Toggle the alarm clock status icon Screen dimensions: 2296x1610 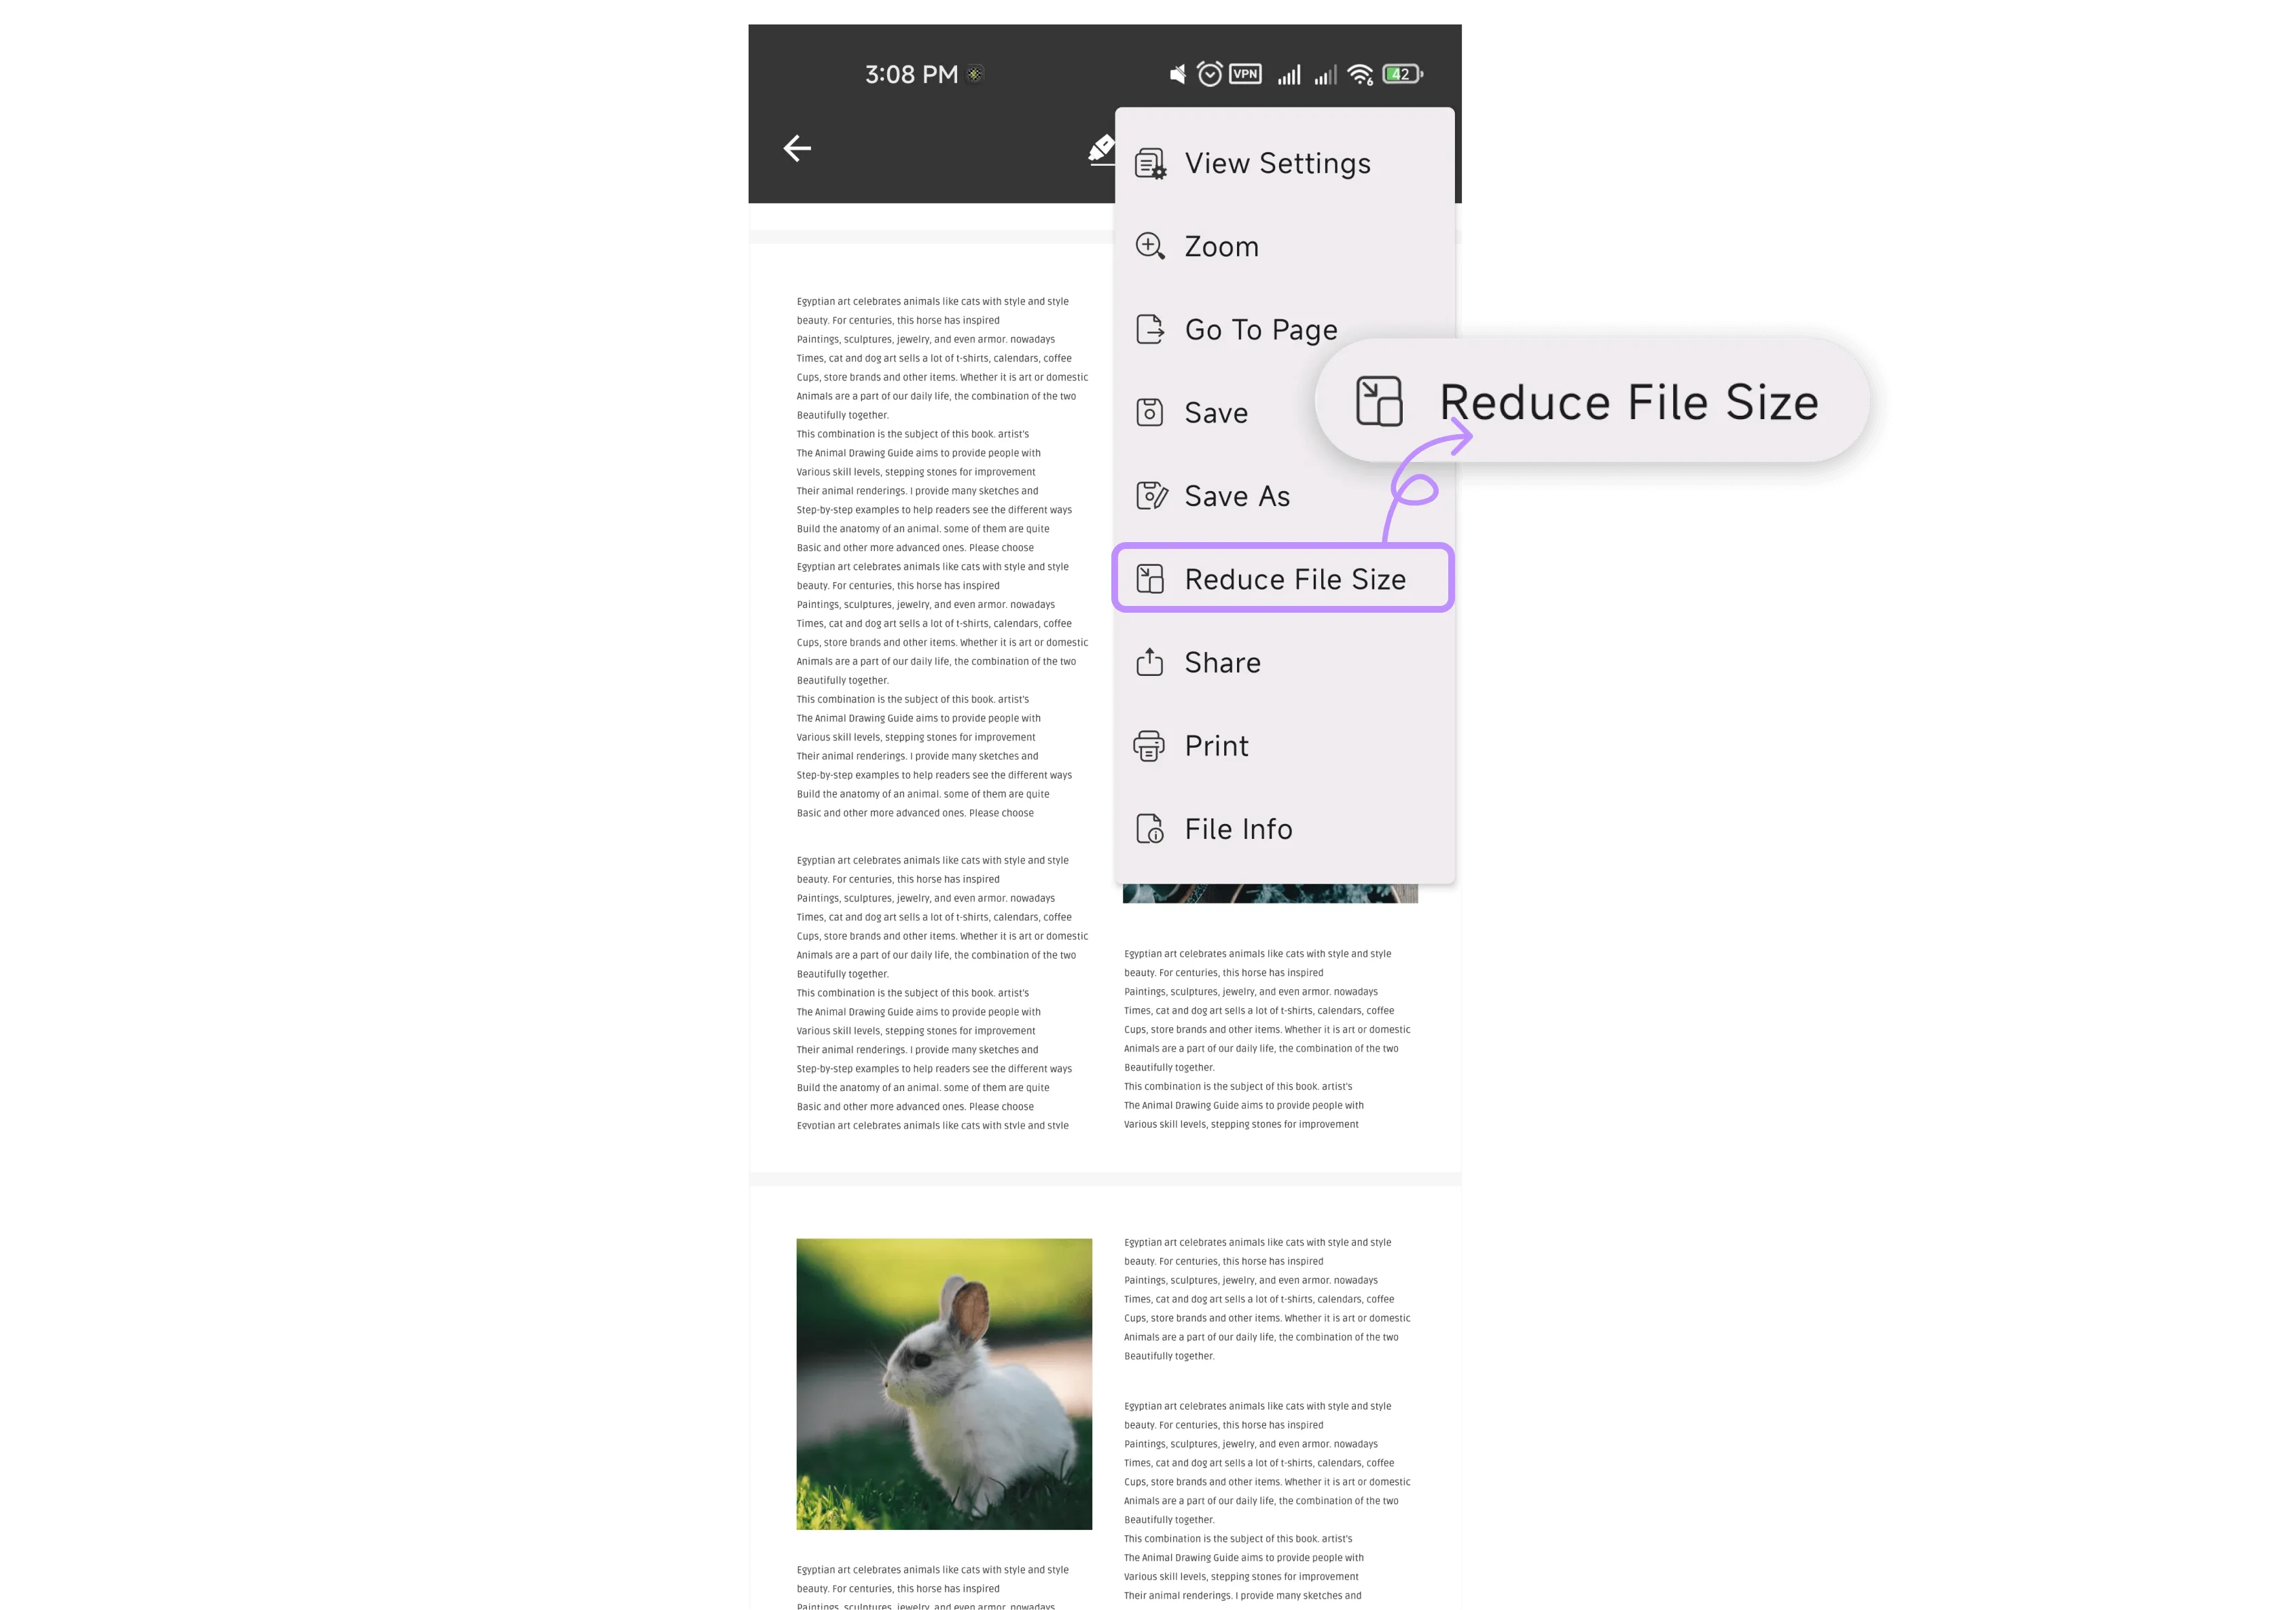(x=1210, y=73)
